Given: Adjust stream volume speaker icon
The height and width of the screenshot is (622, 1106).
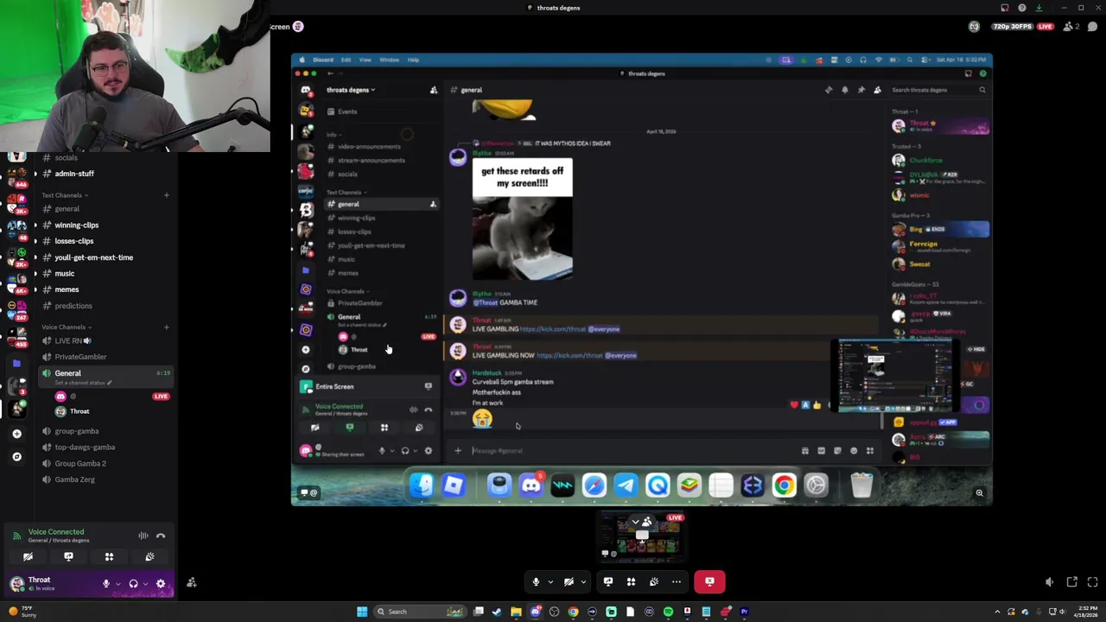Looking at the screenshot, I should 1049,582.
